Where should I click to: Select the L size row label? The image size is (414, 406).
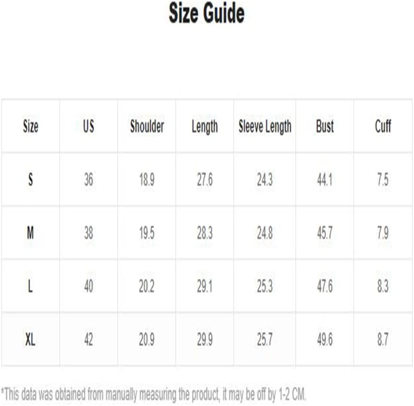click(x=30, y=286)
